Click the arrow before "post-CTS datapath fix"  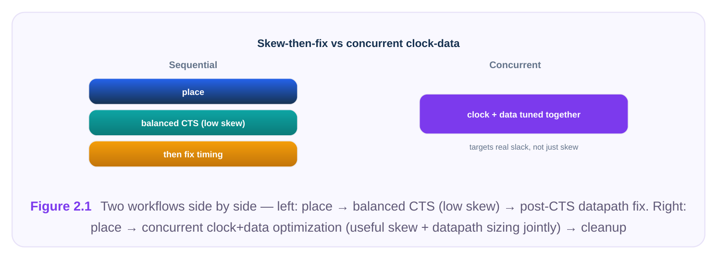pos(510,207)
